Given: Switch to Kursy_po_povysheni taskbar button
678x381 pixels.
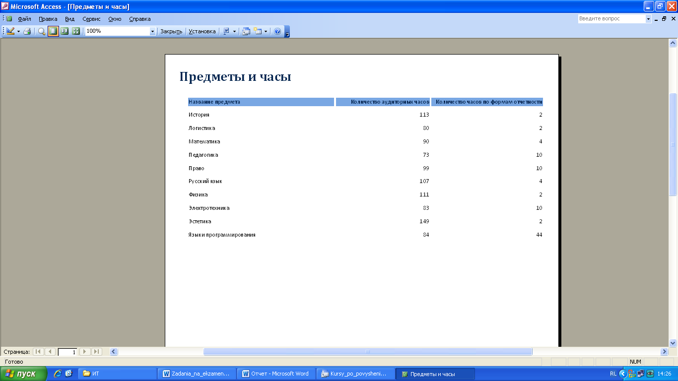Looking at the screenshot, I should click(x=356, y=374).
